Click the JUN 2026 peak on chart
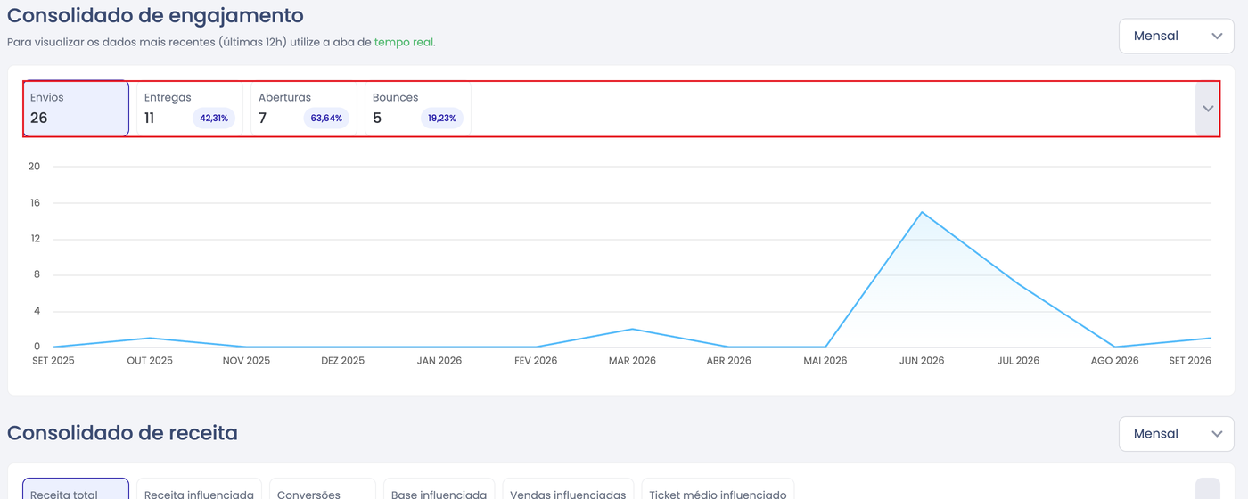 (x=922, y=212)
